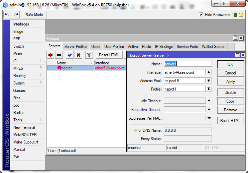
Task: Expand the Idle Timeout field
Action: click(x=209, y=101)
